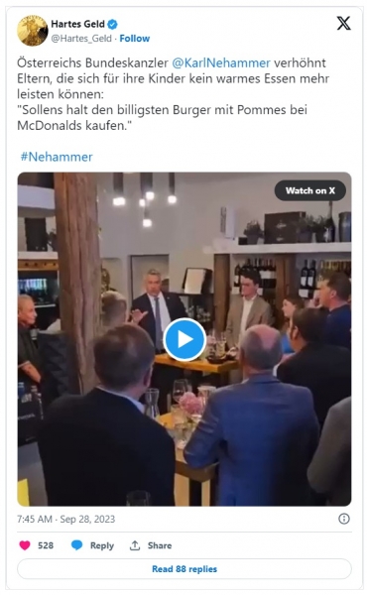Open the @Hartes_Geld handle

pos(81,39)
